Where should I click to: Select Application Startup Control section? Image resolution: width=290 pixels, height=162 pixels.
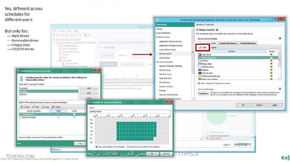170,41
